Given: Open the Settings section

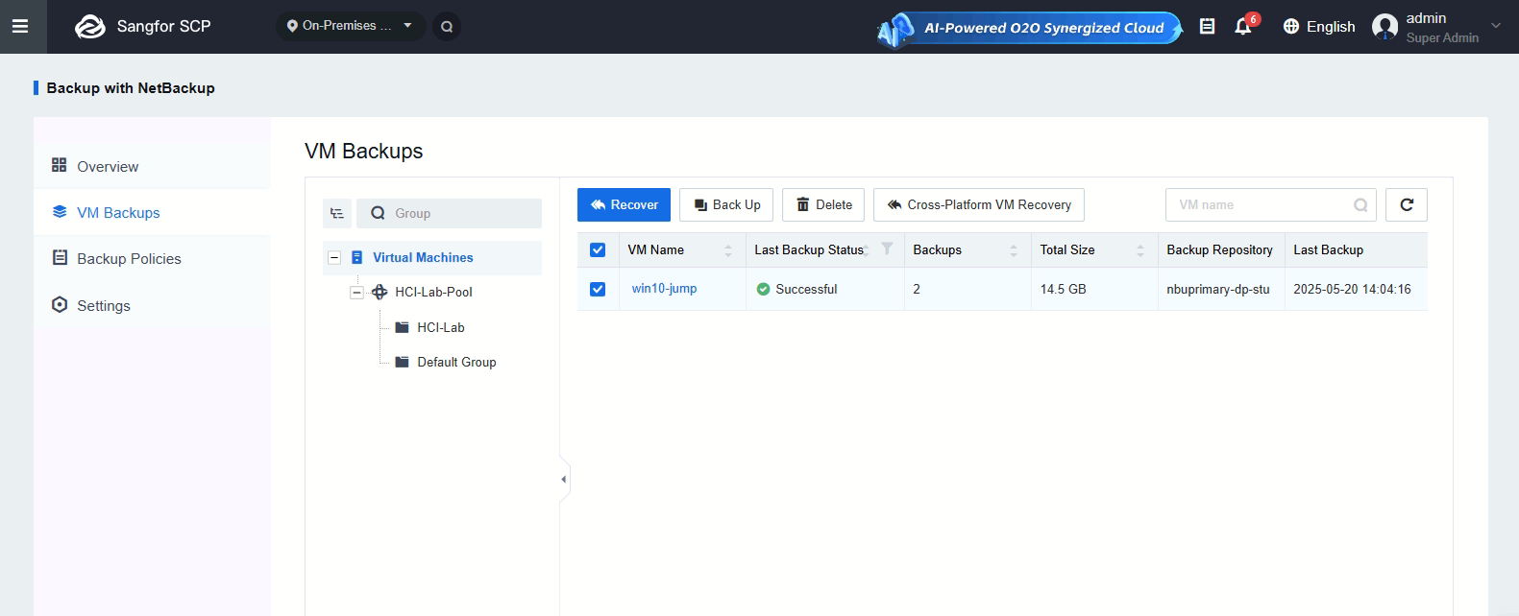Looking at the screenshot, I should pos(152,305).
